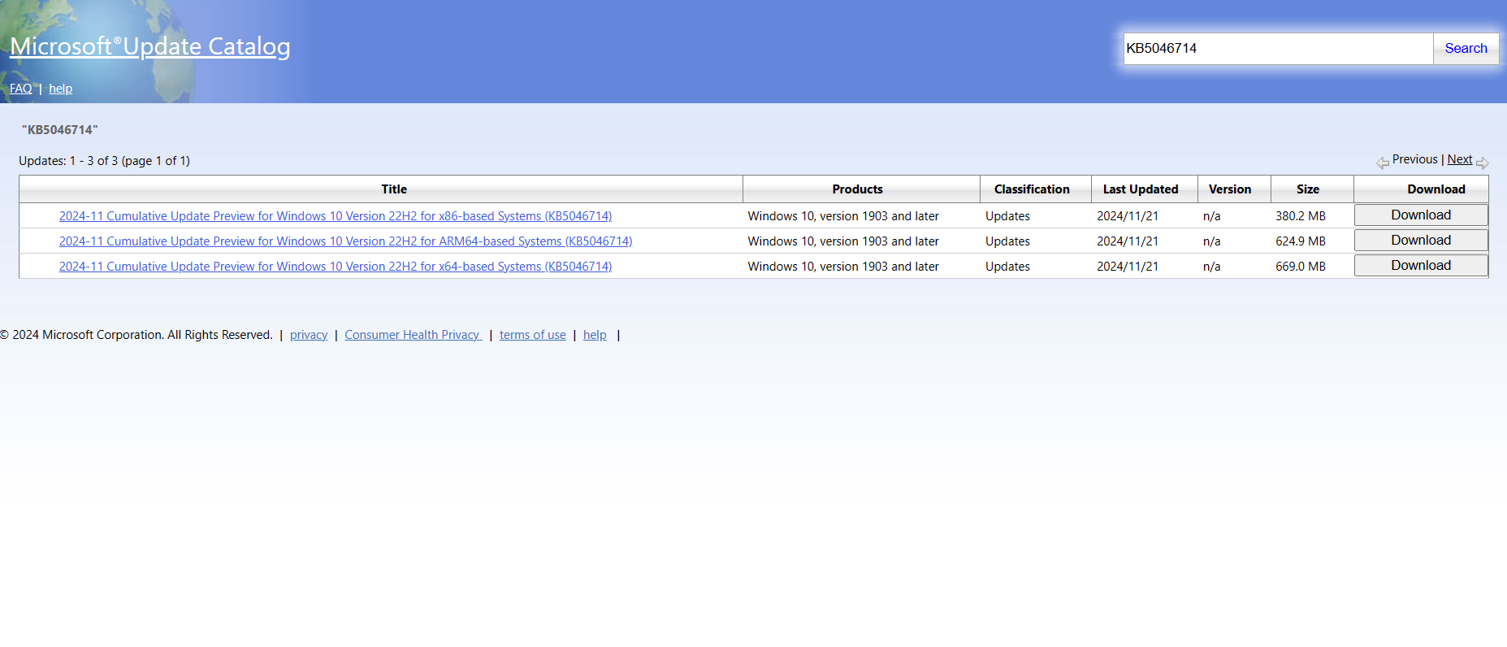1507x647 pixels.
Task: Click the 624.9 MB size cell
Action: 1301,241
